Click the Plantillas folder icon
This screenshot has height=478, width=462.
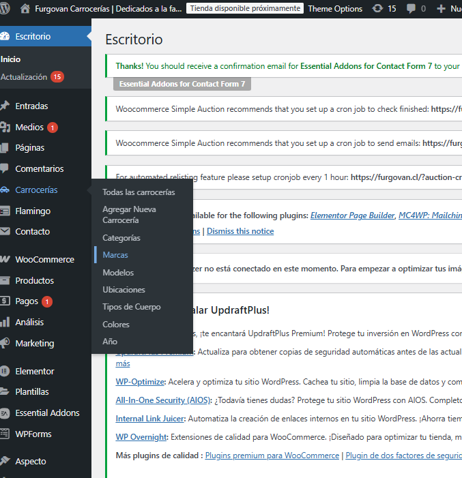click(5, 391)
